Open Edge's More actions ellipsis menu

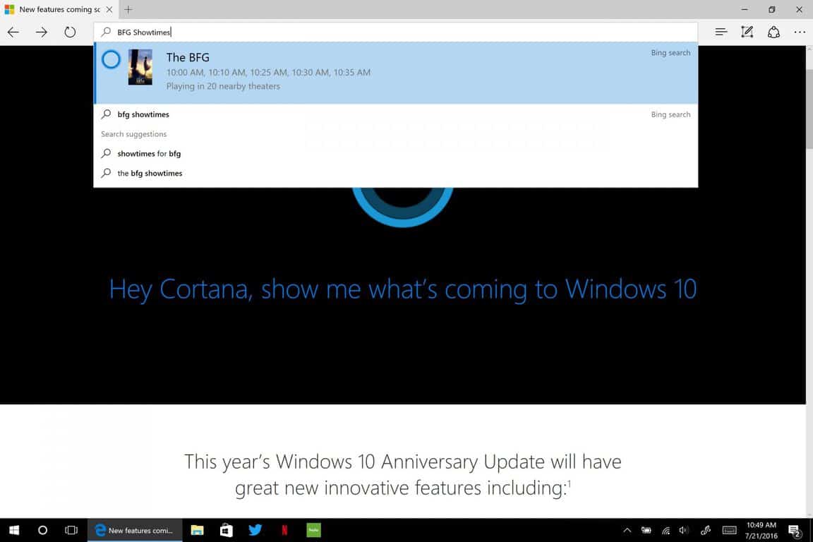800,32
